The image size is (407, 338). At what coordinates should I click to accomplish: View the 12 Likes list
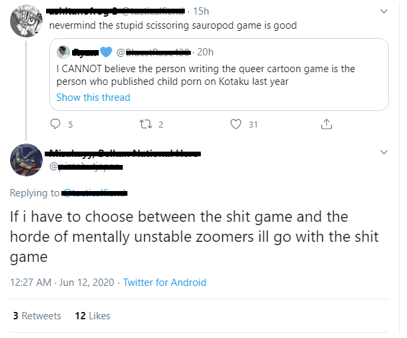click(93, 315)
